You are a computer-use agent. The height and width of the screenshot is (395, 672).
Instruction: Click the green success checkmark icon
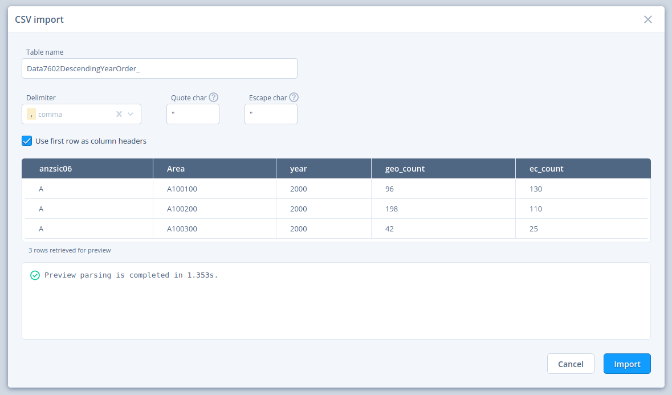click(35, 275)
